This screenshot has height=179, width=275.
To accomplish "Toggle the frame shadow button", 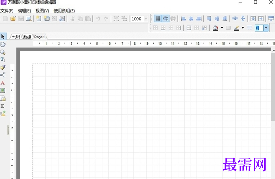I will [x=228, y=28].
